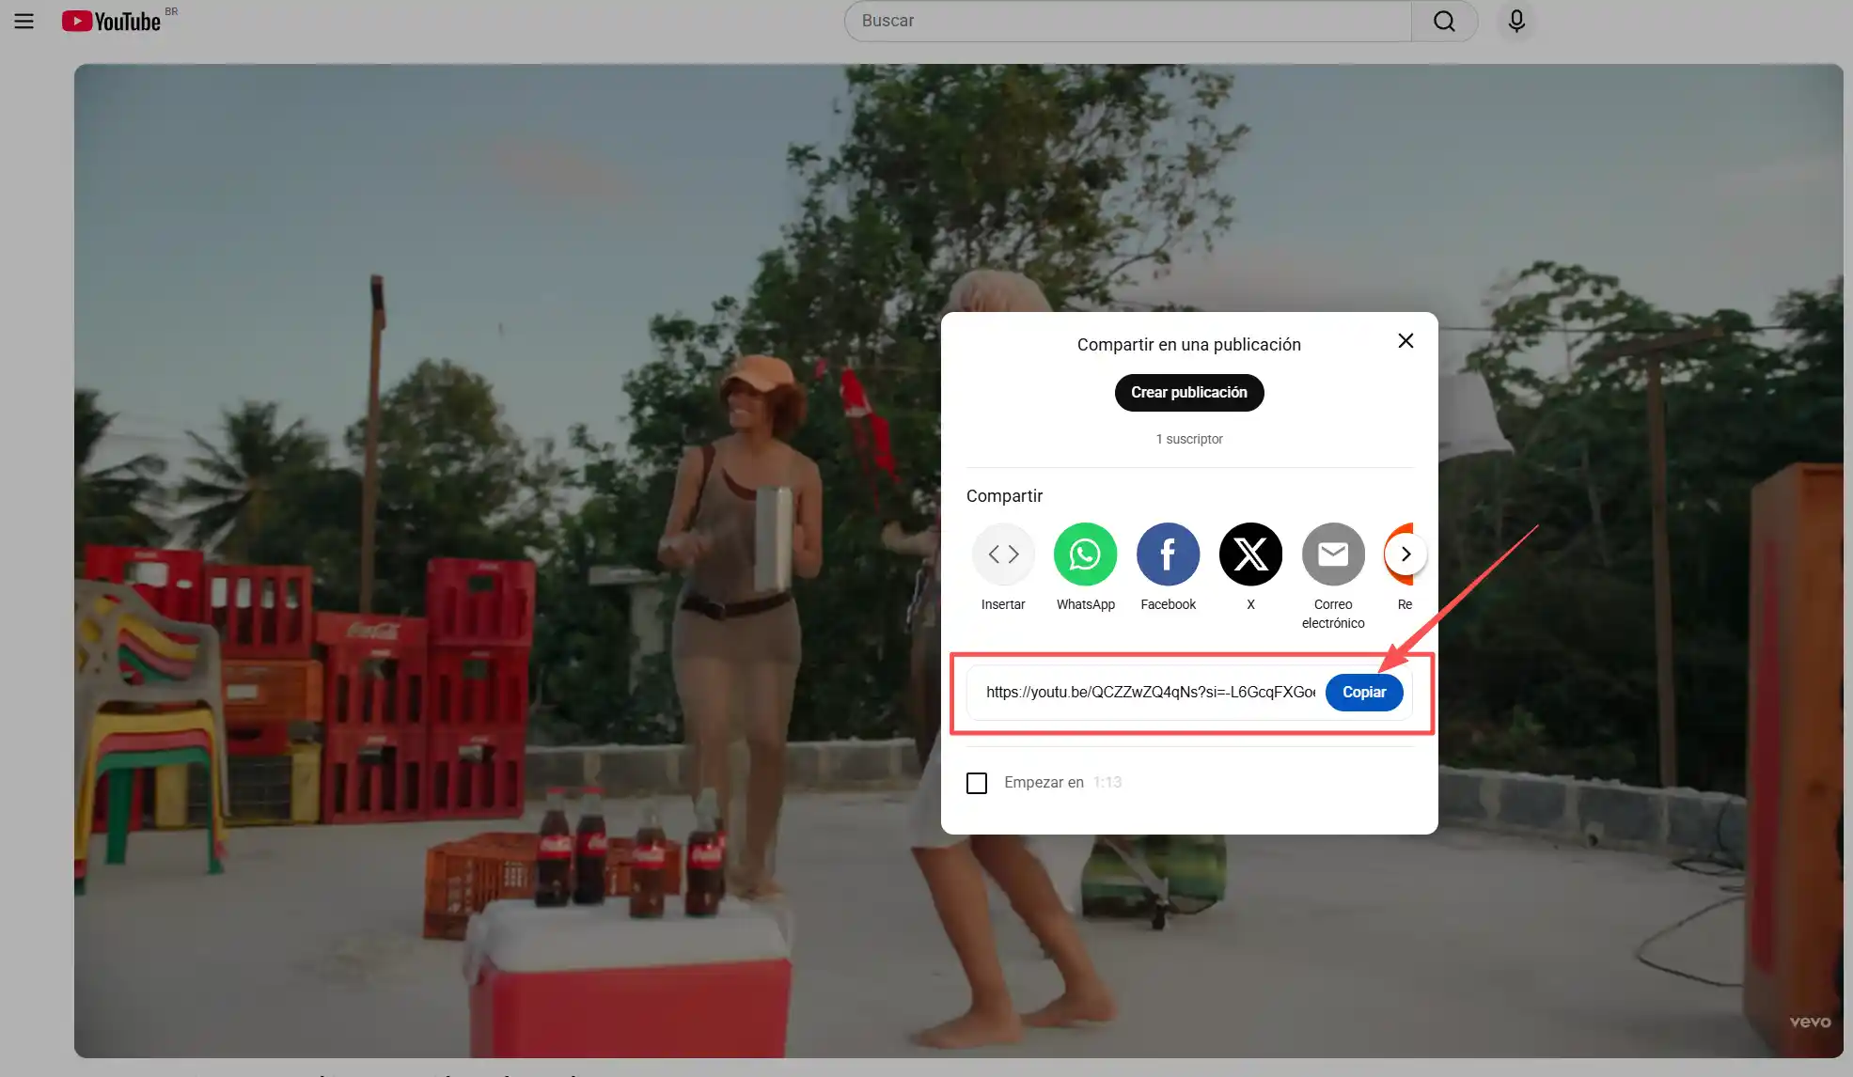Activate voice search microphone
Image resolution: width=1853 pixels, height=1077 pixels.
1515,21
